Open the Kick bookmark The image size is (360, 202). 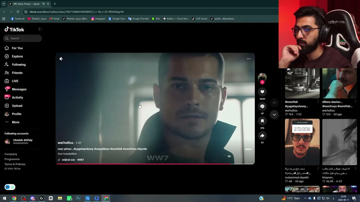pyautogui.click(x=156, y=19)
